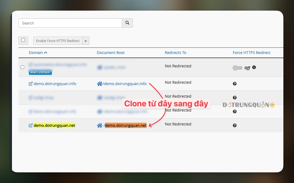
Task: Open the /demo.dotrungquan.info document root link
Action: 125,84
